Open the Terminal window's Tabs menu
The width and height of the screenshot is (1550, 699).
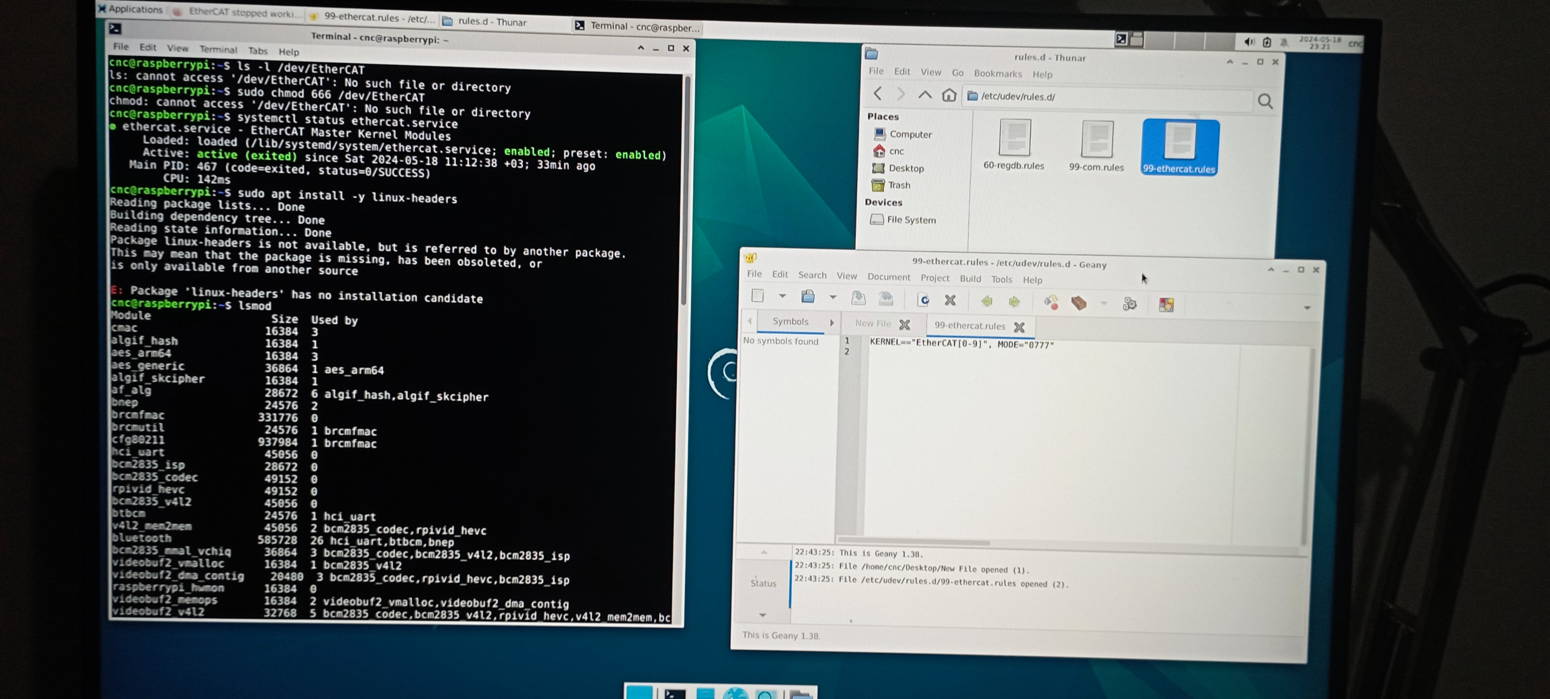click(x=258, y=50)
